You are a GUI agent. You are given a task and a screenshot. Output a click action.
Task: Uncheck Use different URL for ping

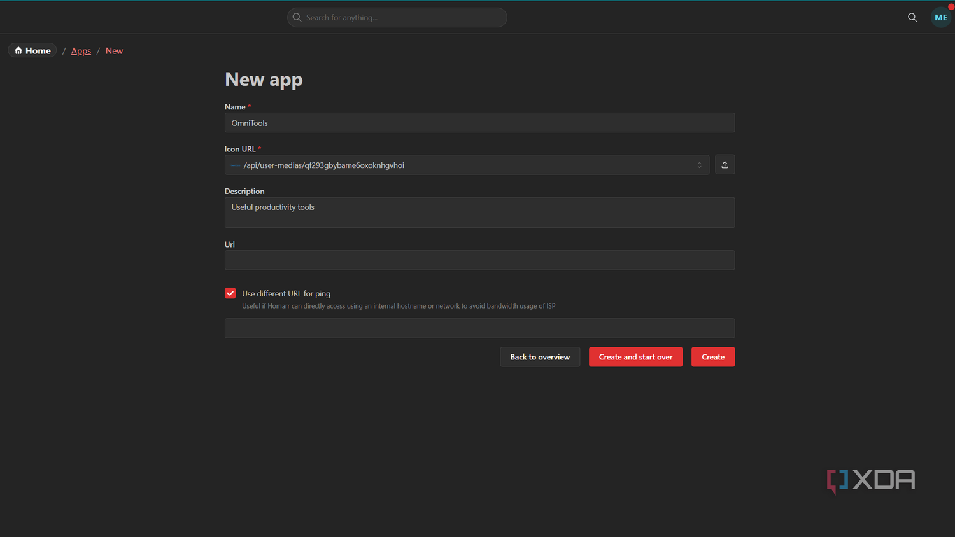pos(230,293)
